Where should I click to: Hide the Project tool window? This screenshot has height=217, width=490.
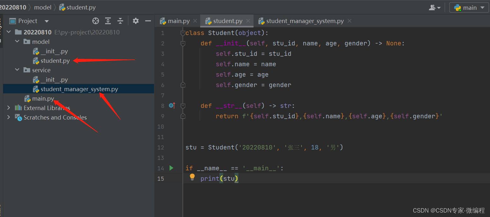148,21
